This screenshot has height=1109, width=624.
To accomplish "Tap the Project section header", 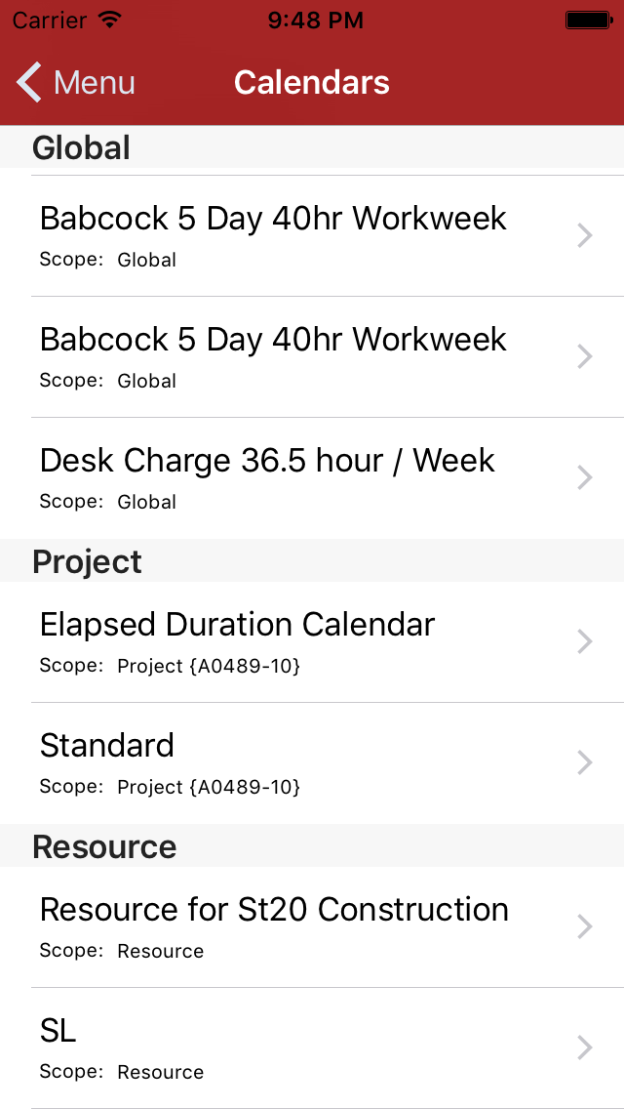I will coord(88,562).
